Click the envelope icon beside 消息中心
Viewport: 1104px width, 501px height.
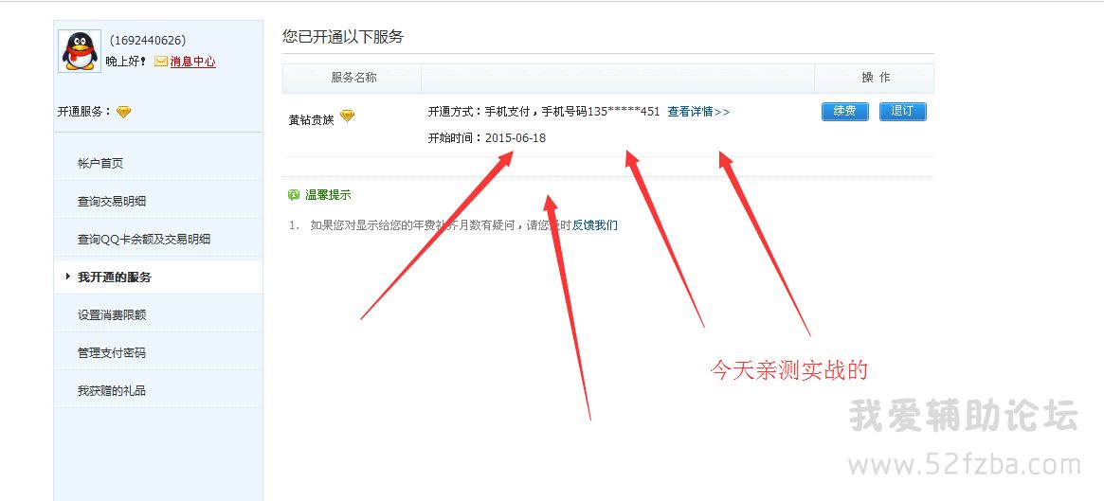pos(160,62)
